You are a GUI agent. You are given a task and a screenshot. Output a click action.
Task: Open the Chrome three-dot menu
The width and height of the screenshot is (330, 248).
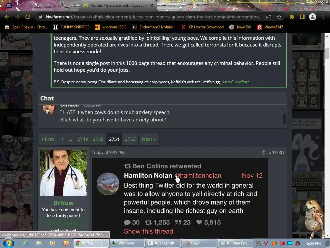point(323,17)
